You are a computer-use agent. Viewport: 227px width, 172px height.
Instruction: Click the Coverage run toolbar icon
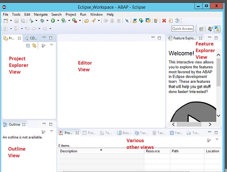pos(64,21)
